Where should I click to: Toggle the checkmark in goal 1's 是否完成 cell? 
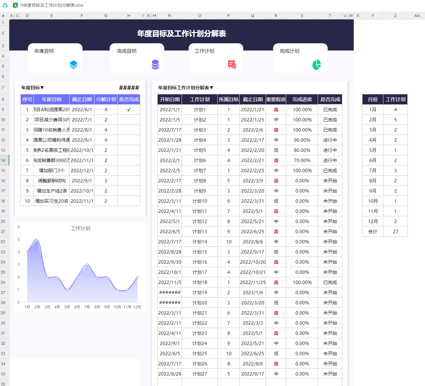(129, 110)
